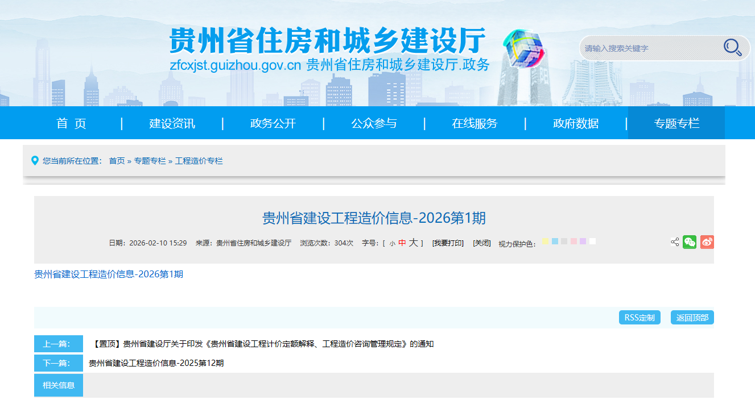Click the search magnifier icon
Image resolution: width=755 pixels, height=404 pixels.
pyautogui.click(x=732, y=48)
